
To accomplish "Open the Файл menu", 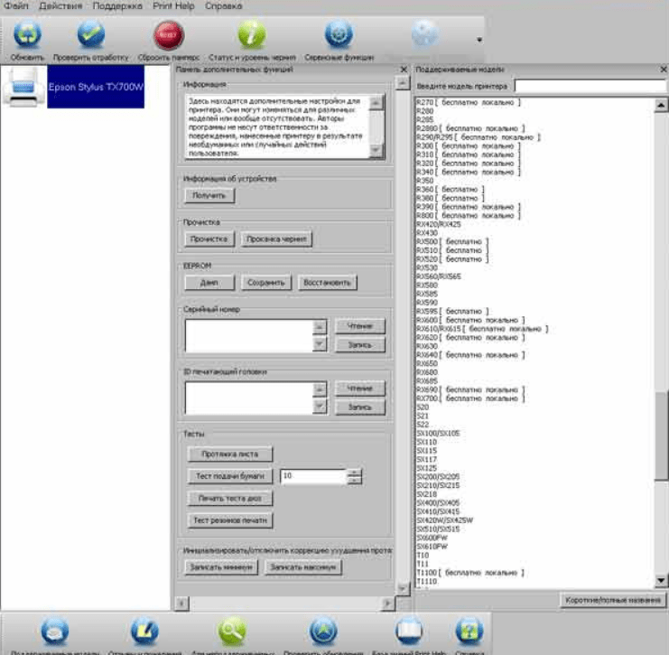I will [x=16, y=6].
